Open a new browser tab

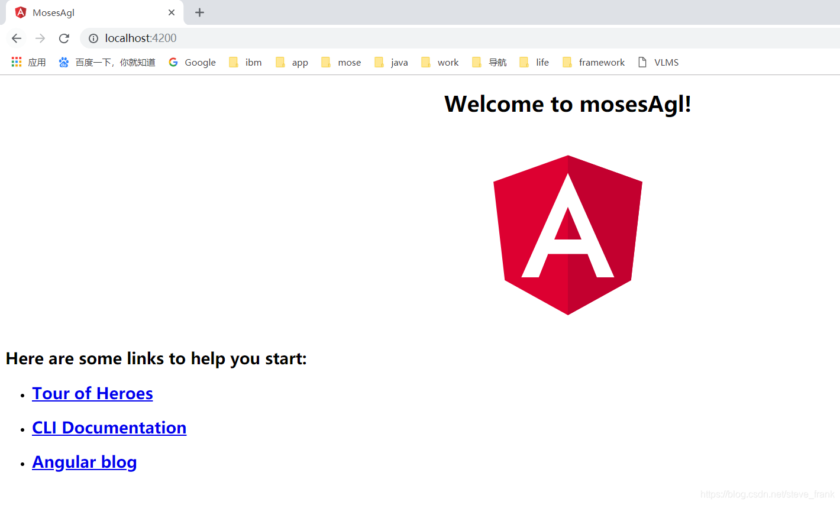click(x=200, y=12)
